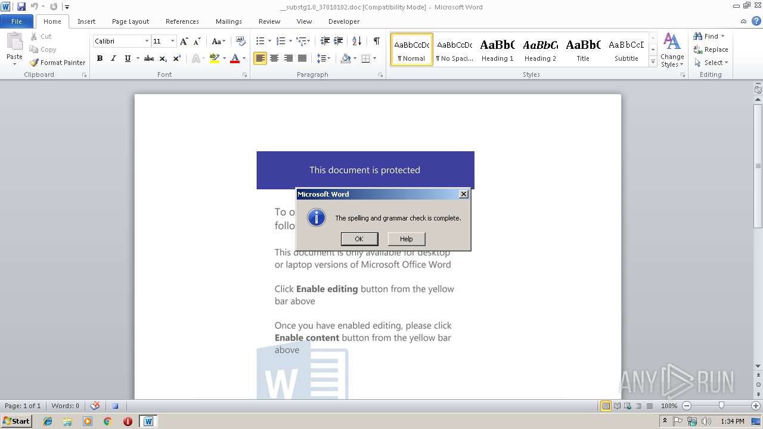The height and width of the screenshot is (429, 763).
Task: Open proofing errors icon in status bar
Action: coord(95,406)
